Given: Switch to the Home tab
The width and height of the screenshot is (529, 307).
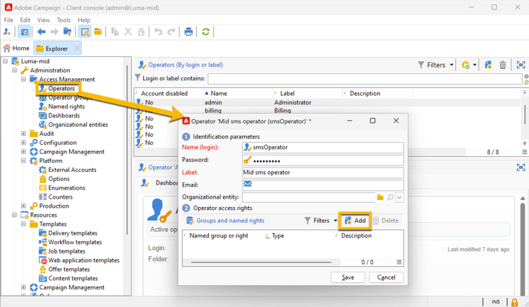Looking at the screenshot, I should point(16,49).
